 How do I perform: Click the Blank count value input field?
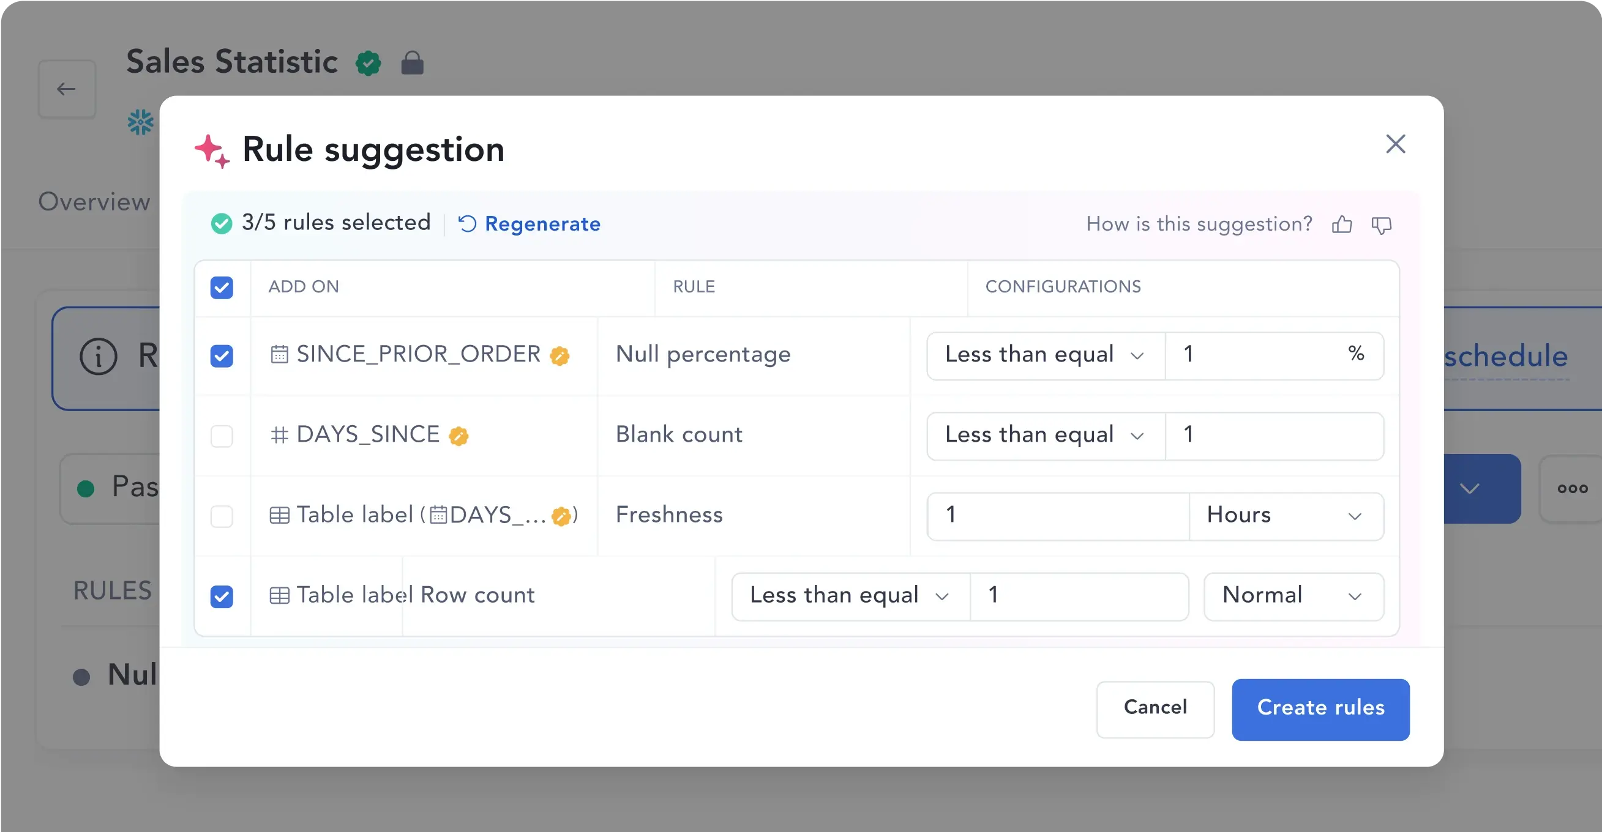click(1274, 435)
